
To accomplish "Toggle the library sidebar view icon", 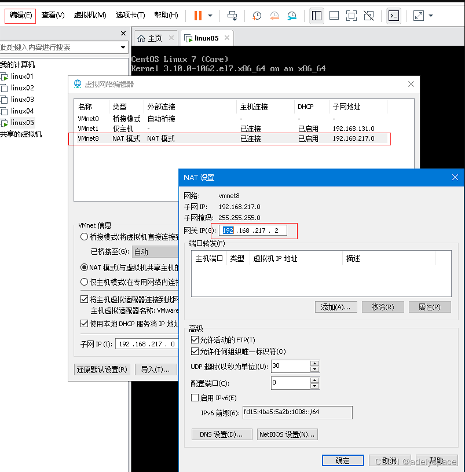I will [x=316, y=16].
